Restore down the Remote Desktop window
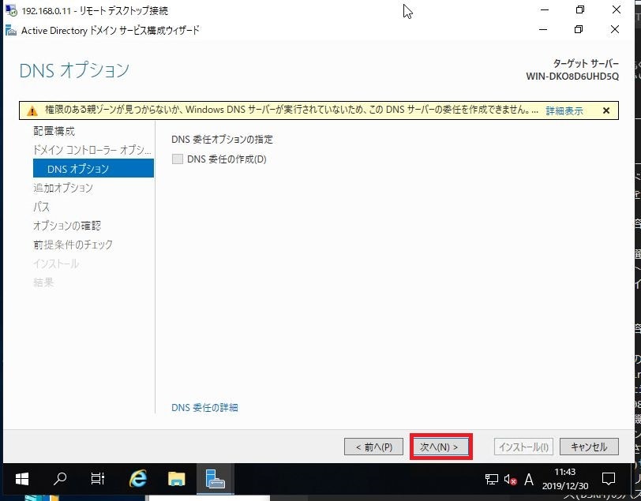This screenshot has height=501, width=641. click(x=580, y=9)
